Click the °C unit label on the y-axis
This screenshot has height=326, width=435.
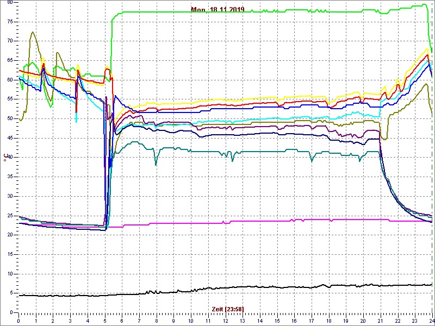click(5, 157)
